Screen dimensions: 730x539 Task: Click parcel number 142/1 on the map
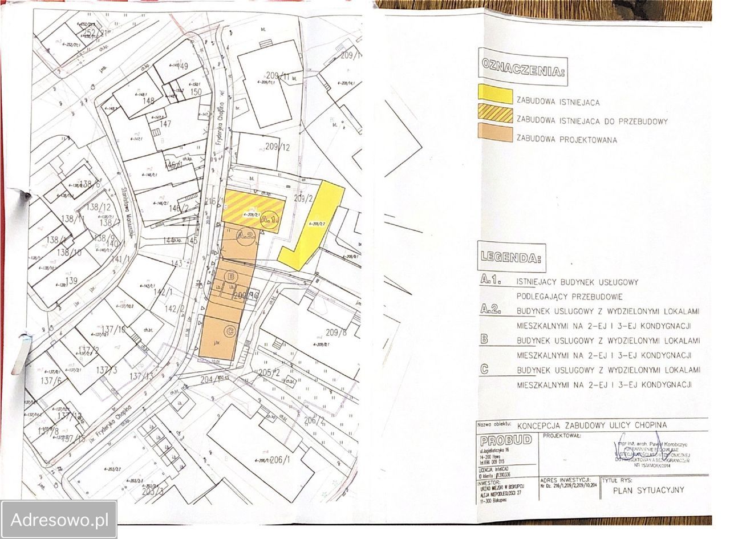click(x=162, y=292)
